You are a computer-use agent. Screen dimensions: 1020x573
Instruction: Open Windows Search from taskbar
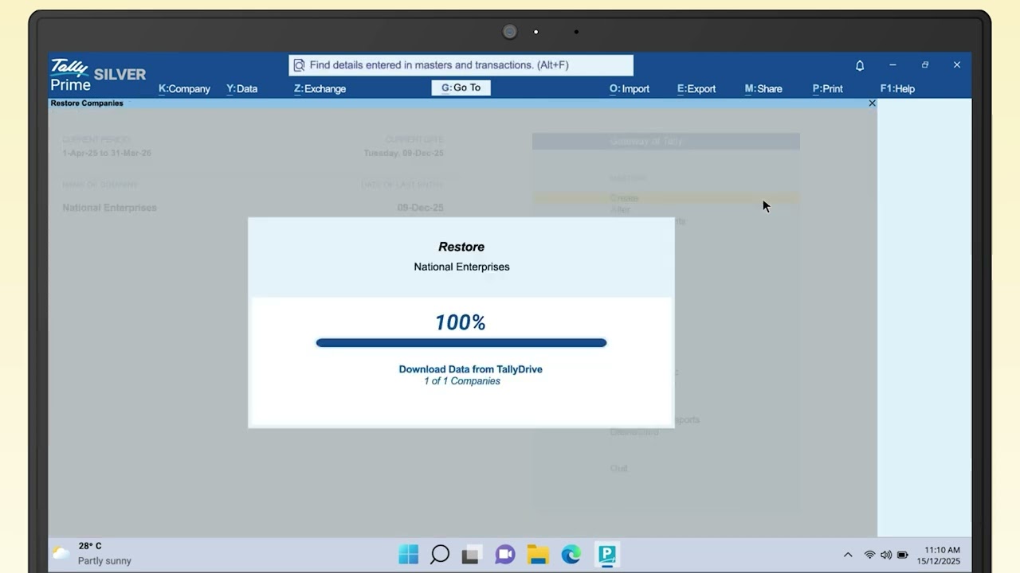coord(440,554)
